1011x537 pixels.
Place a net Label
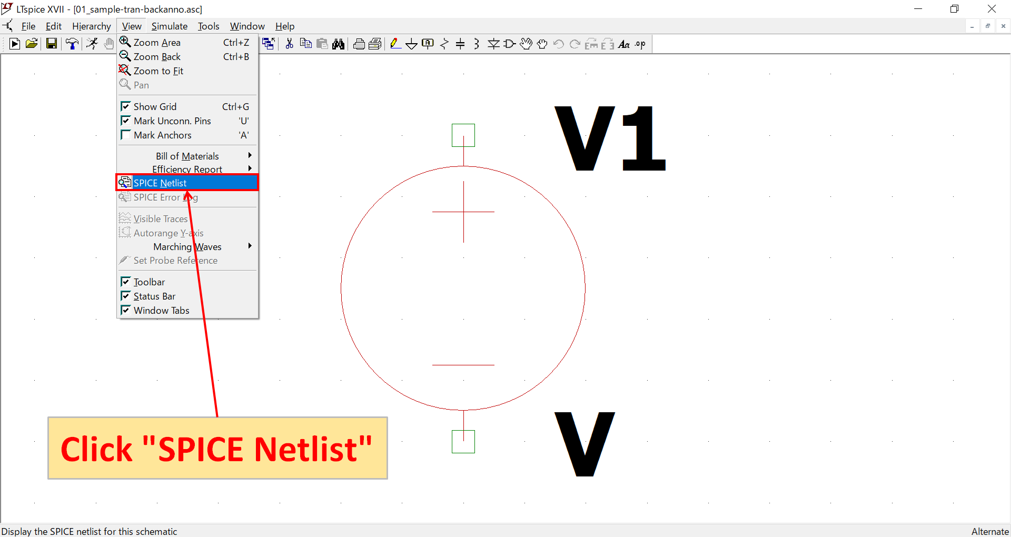click(428, 44)
